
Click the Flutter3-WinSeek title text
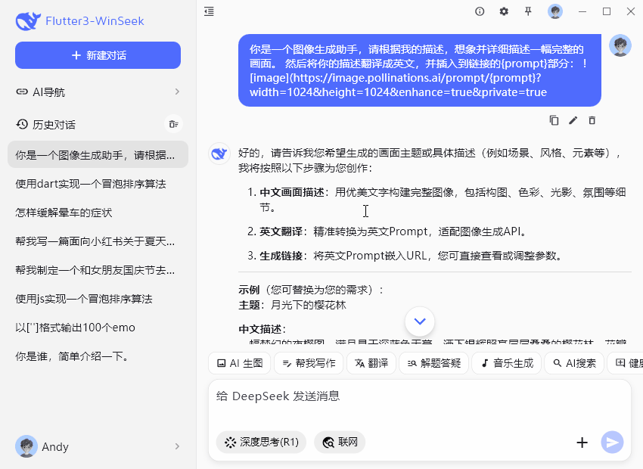coord(95,21)
